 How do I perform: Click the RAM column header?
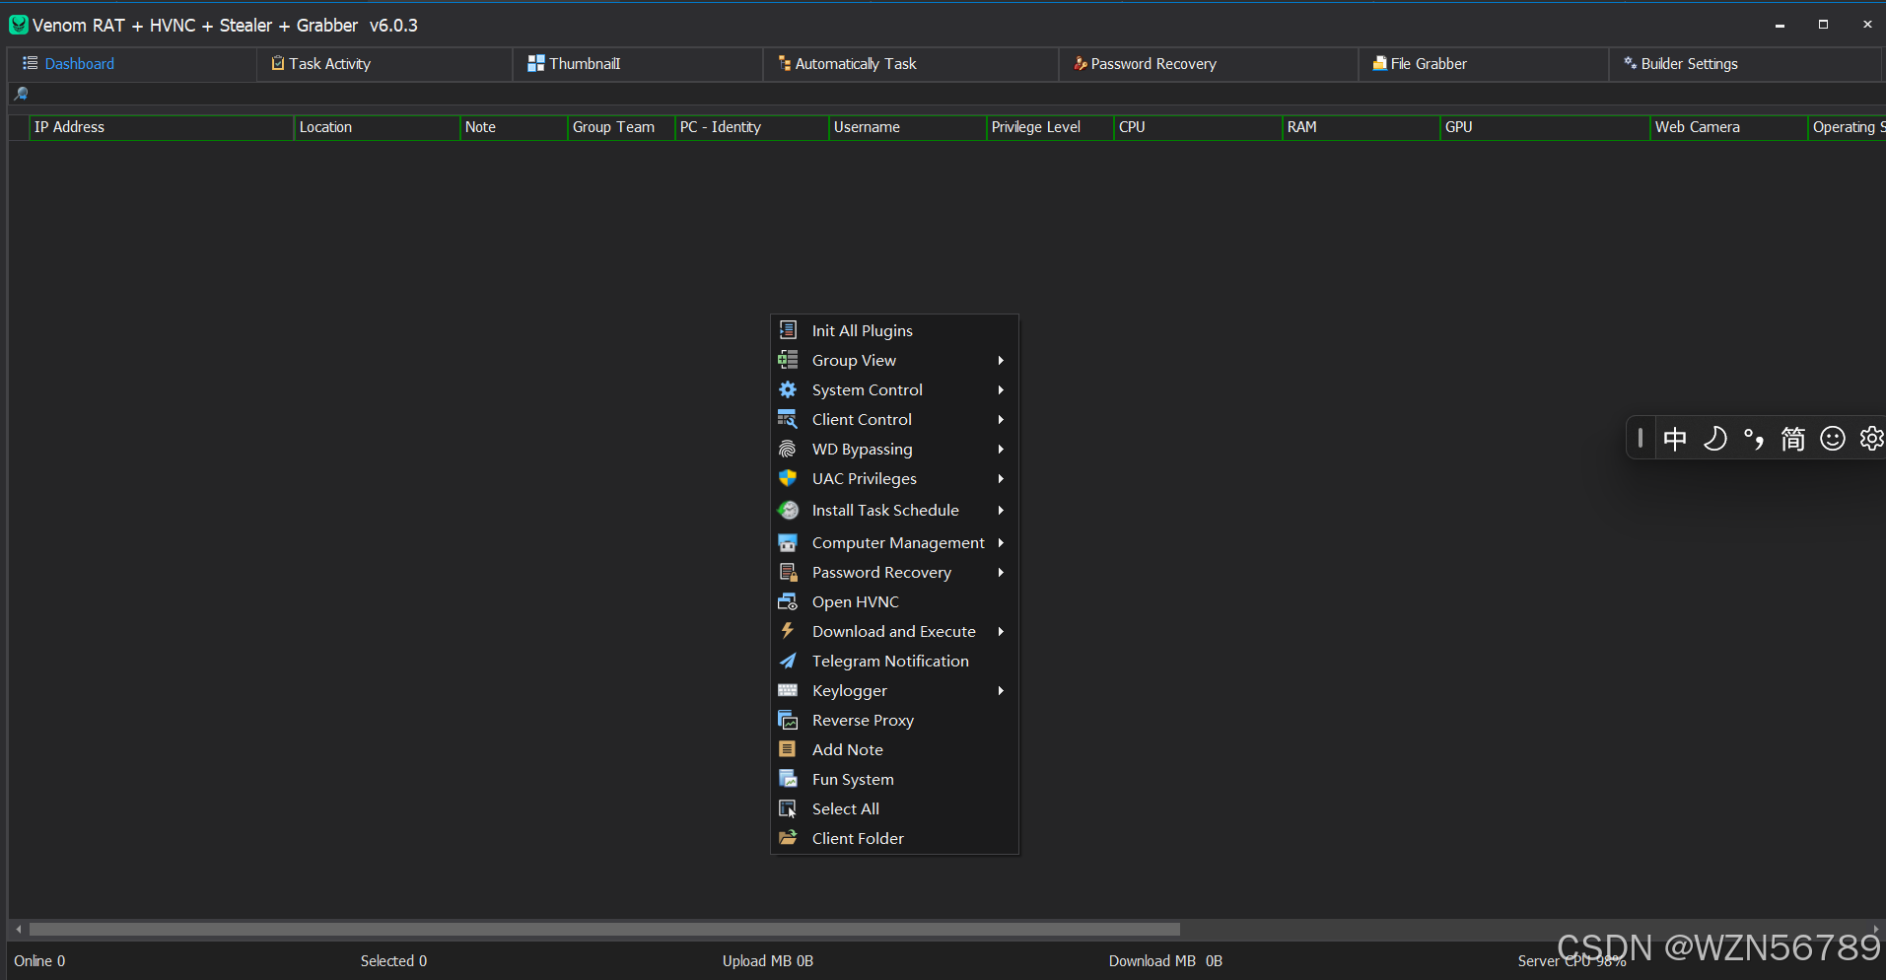pos(1362,127)
